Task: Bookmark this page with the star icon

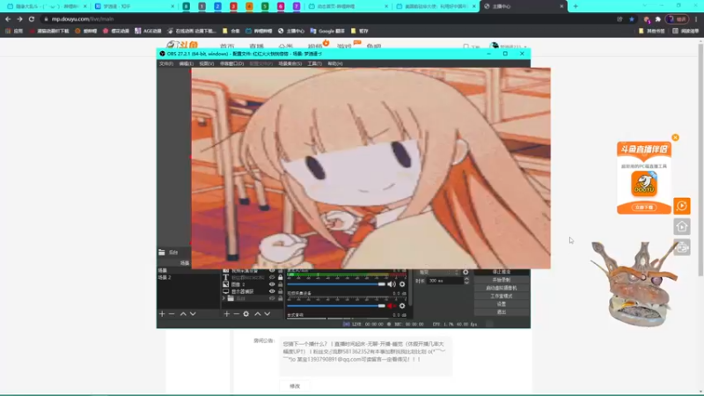Action: pos(632,18)
